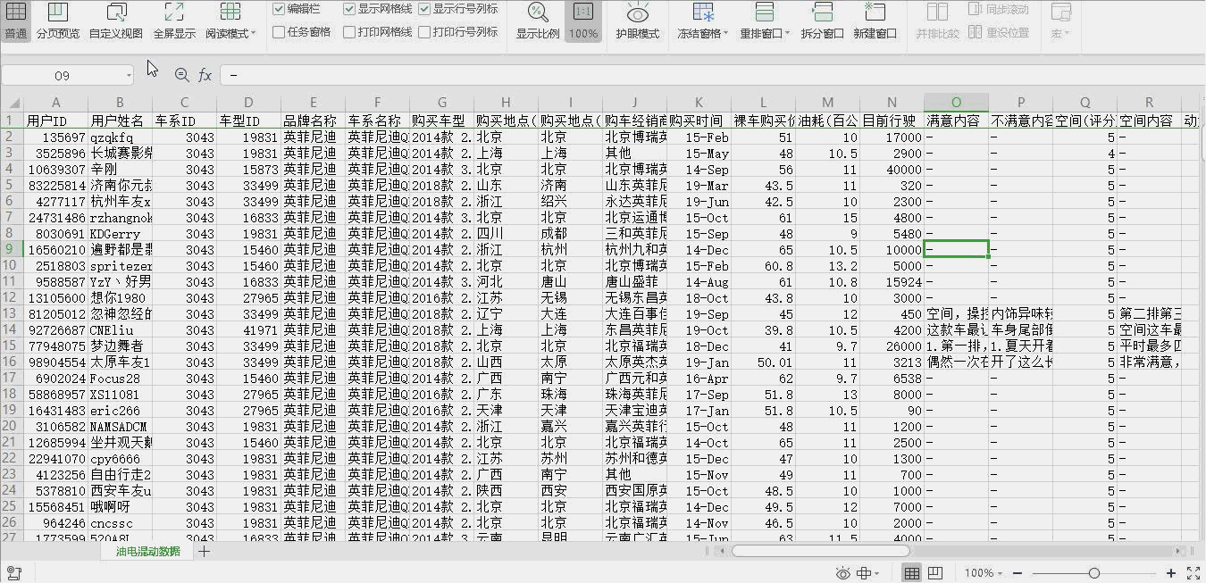
Task: Click horizontal scrollbar left arrow
Action: 720,552
